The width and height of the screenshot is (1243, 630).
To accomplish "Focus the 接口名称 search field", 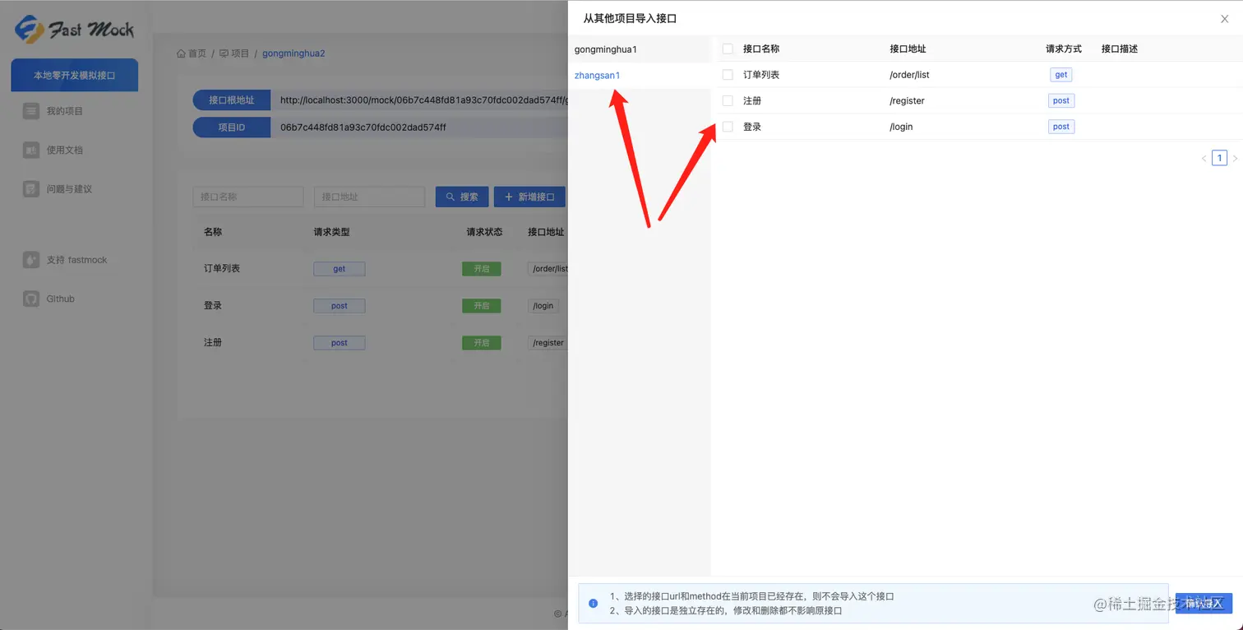I will coord(248,197).
